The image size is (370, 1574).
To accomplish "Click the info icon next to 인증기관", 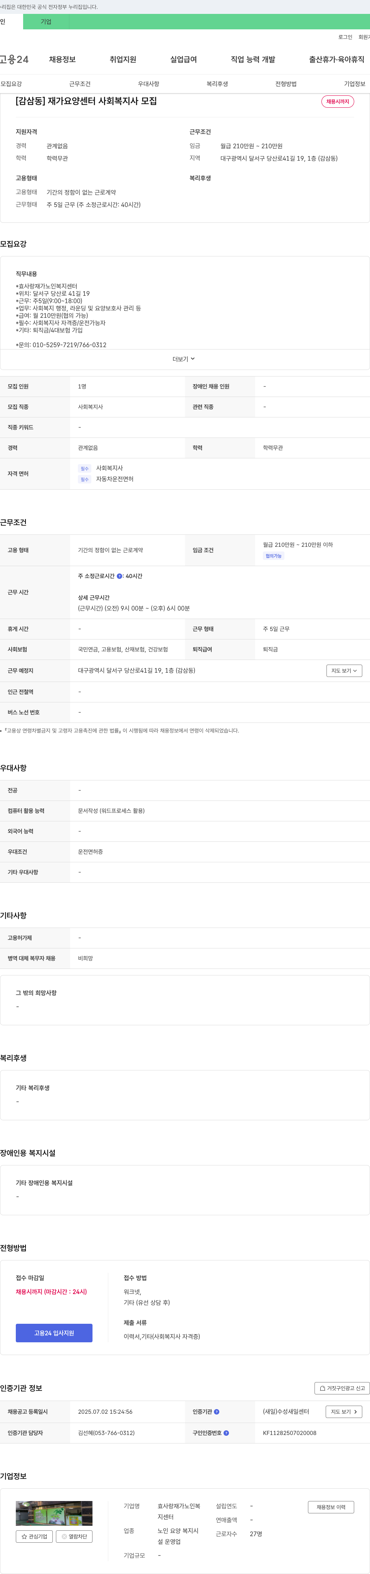I will point(216,1411).
